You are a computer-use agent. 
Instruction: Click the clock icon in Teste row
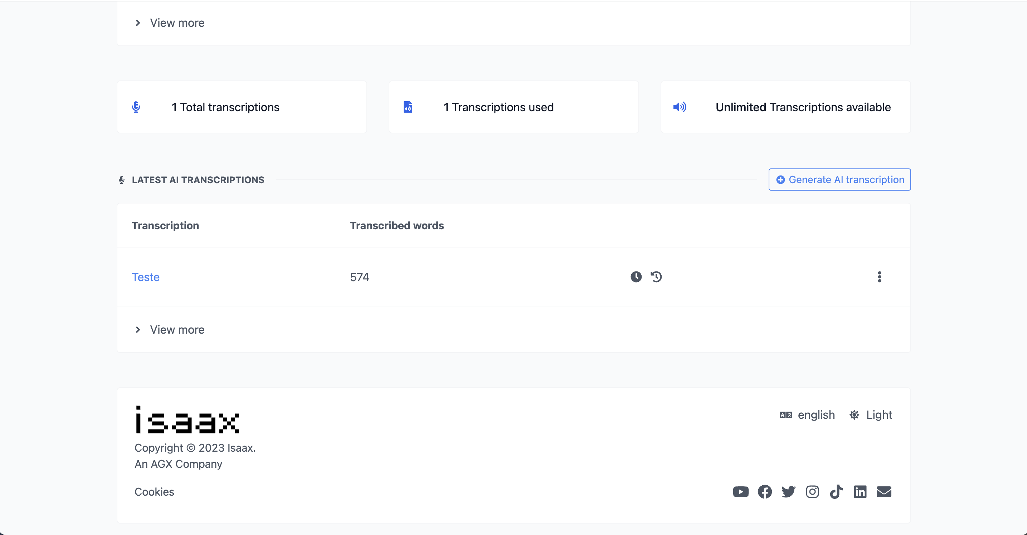(x=636, y=277)
